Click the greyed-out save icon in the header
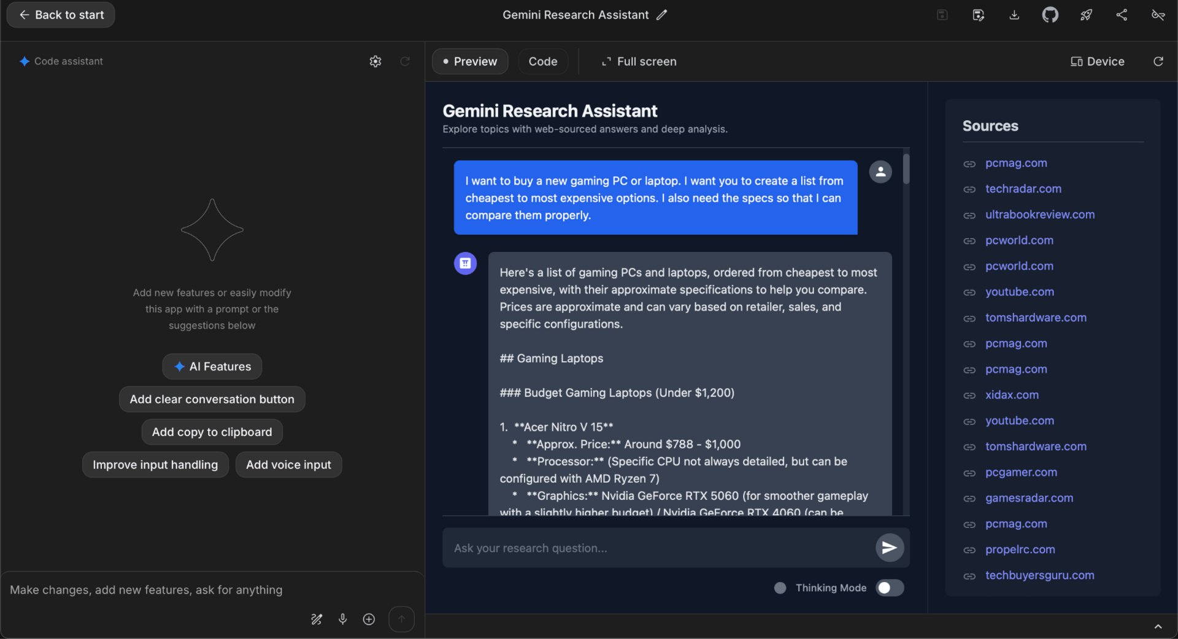 (942, 15)
